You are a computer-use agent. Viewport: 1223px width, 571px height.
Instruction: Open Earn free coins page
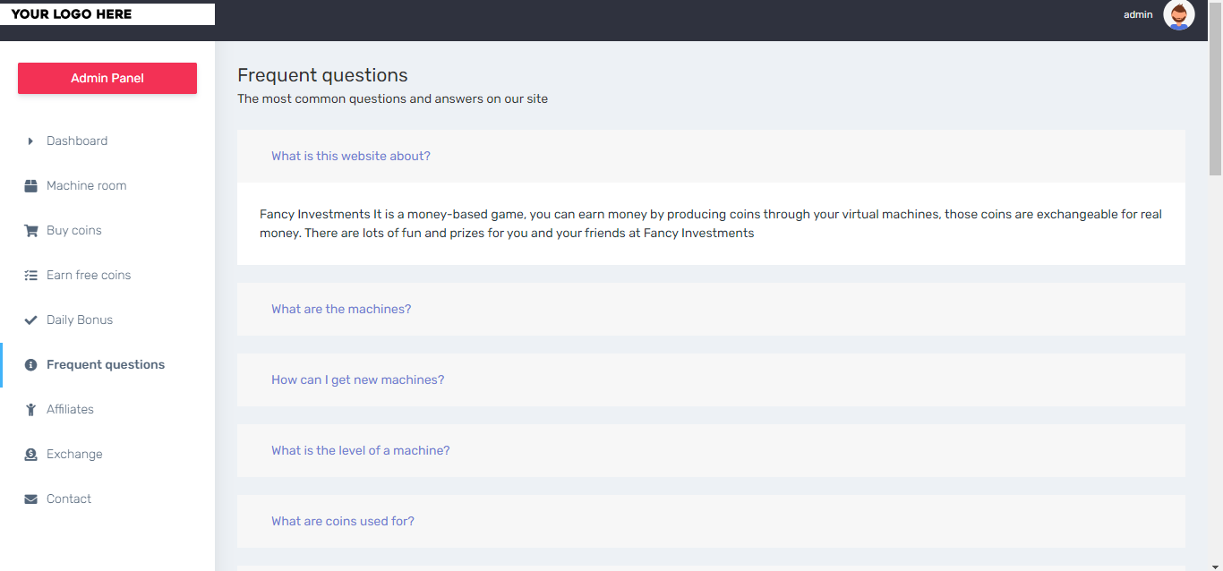[107, 276]
